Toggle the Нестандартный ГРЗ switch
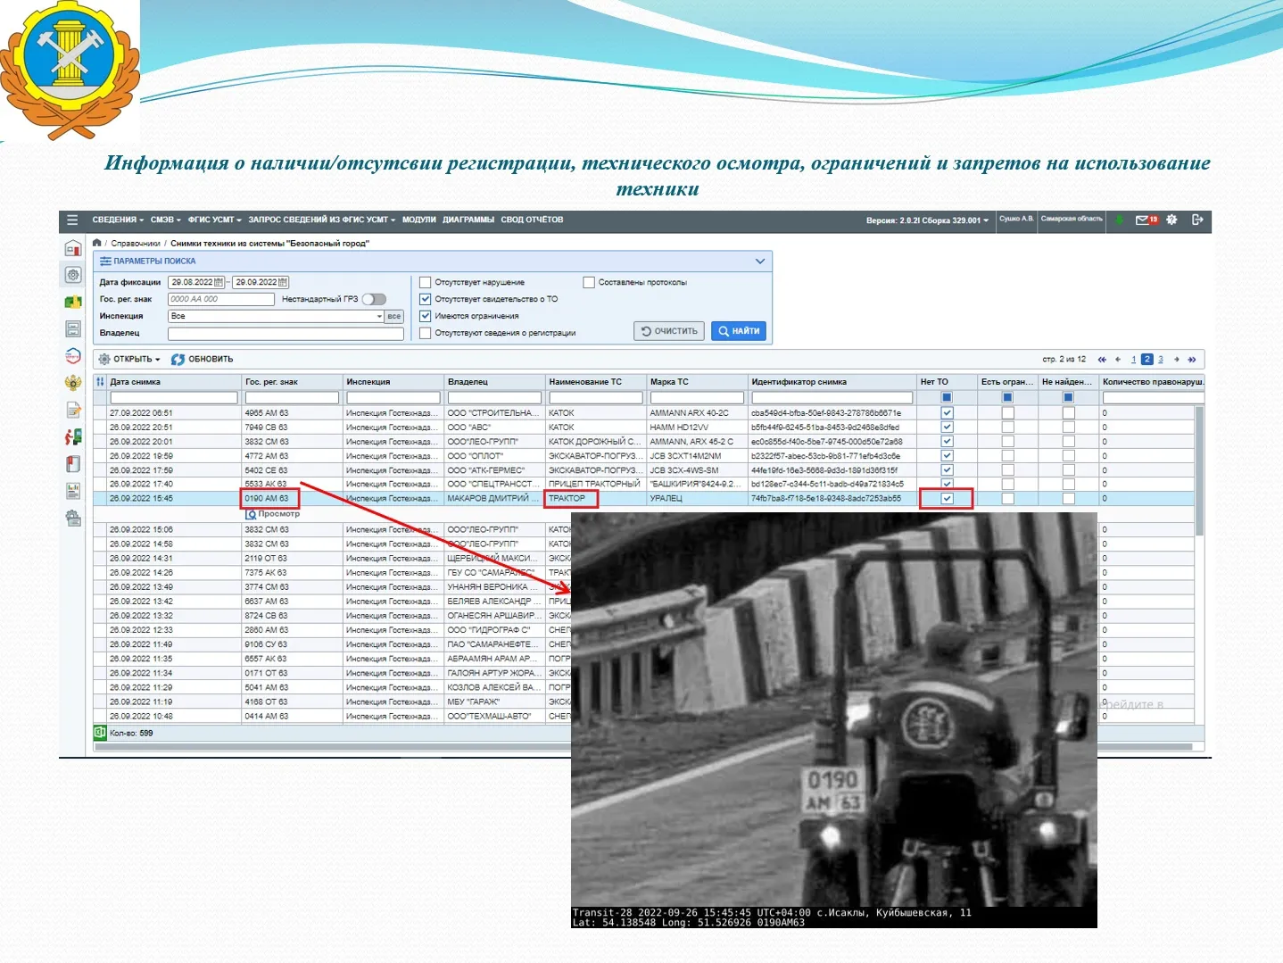 coord(374,299)
